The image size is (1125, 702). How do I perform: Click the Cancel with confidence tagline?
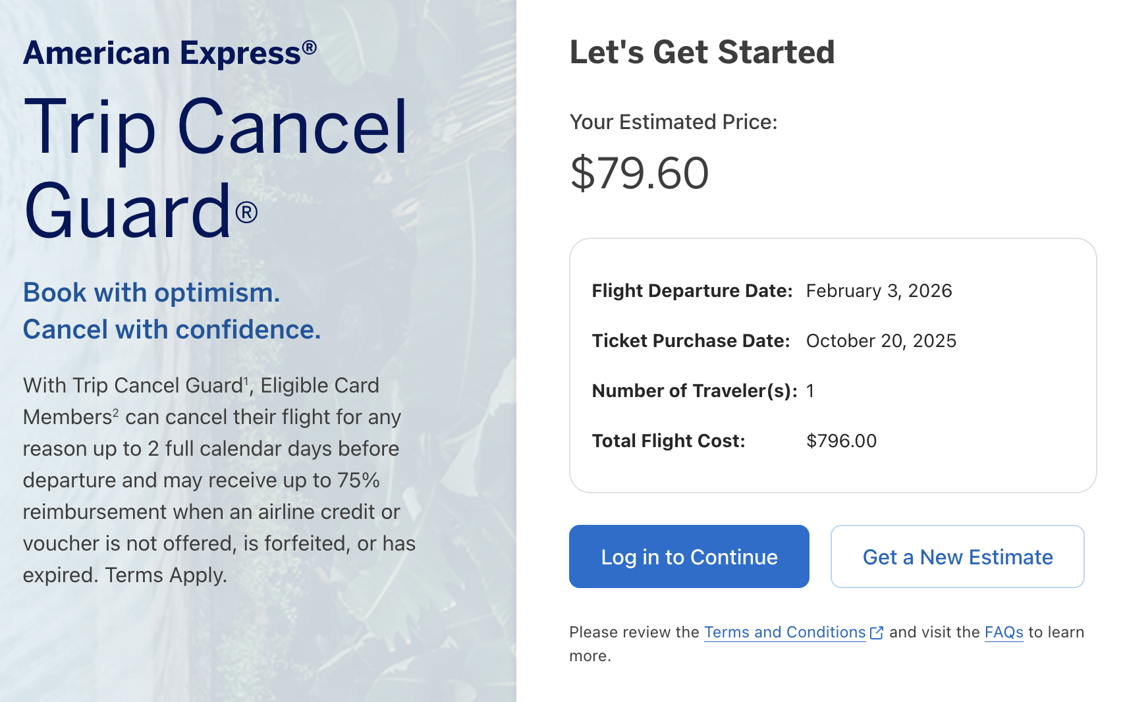(171, 330)
